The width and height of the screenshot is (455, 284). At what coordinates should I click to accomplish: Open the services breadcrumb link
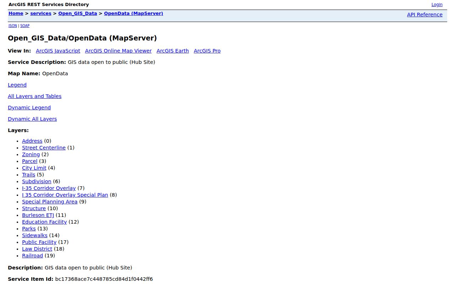click(41, 13)
